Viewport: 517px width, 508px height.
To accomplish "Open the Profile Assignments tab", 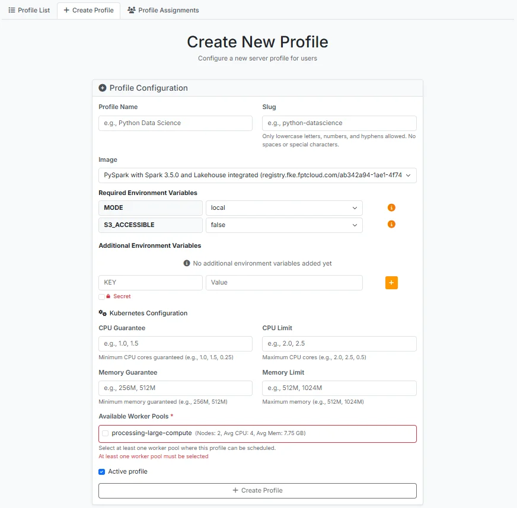I will tap(163, 10).
